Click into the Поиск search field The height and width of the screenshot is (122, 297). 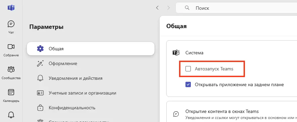pyautogui.click(x=236, y=8)
